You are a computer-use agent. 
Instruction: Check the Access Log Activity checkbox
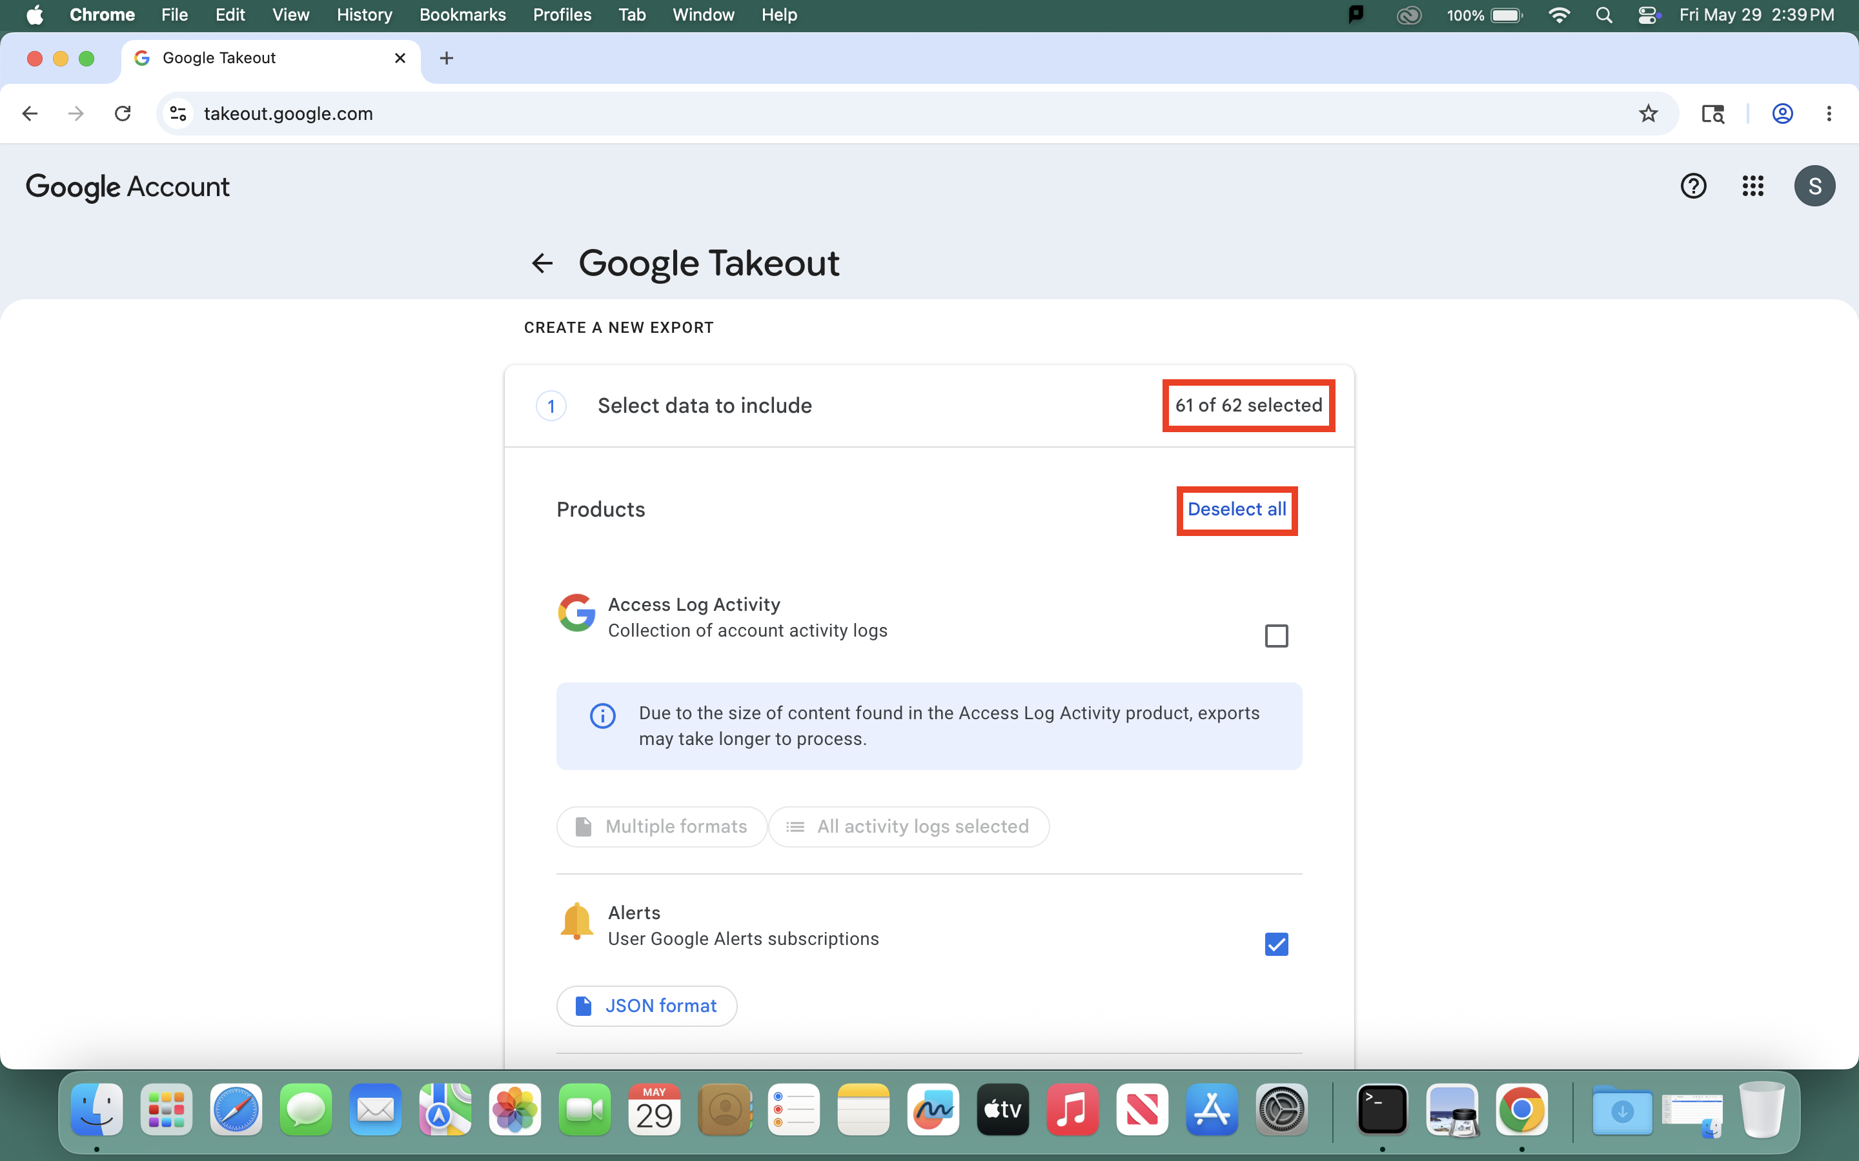[1276, 636]
